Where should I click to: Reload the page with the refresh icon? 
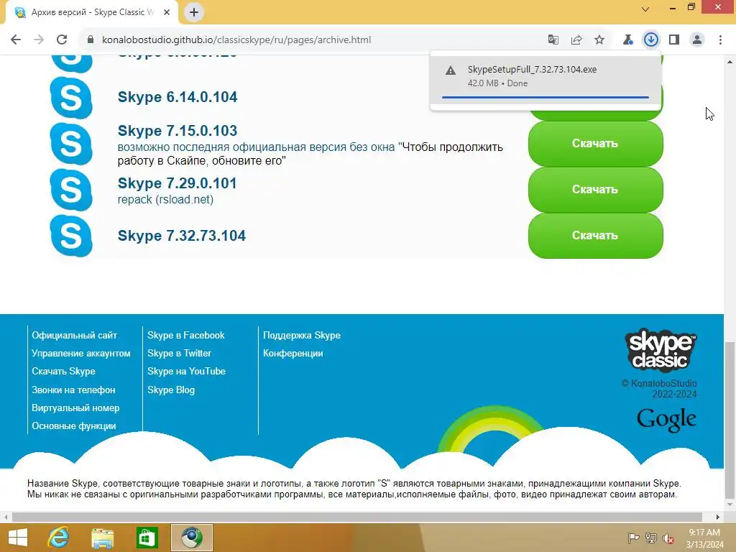click(x=62, y=40)
